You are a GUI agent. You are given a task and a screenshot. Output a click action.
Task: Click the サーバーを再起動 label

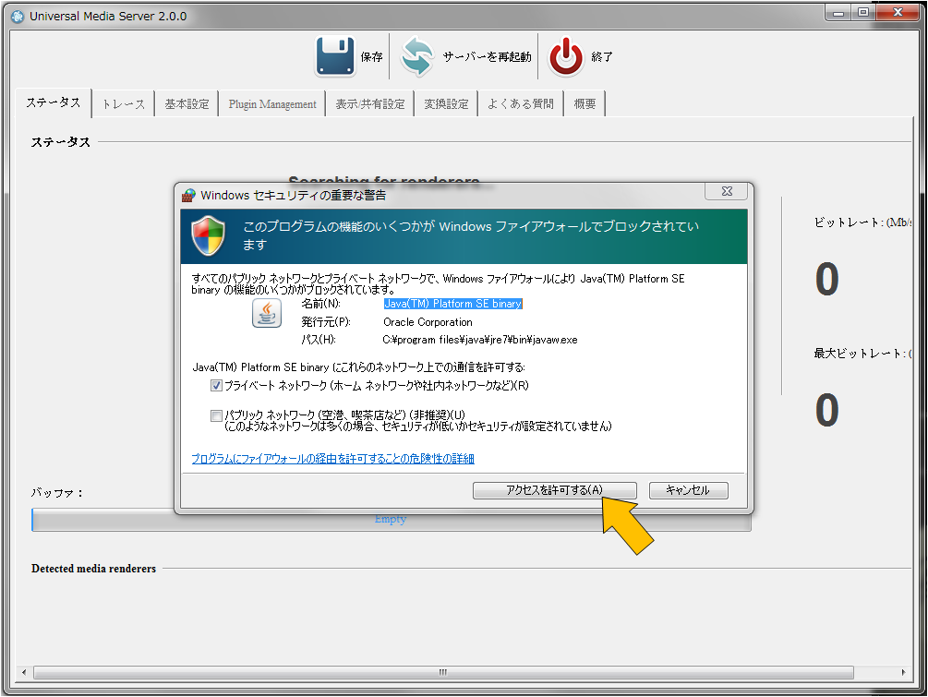pos(487,57)
